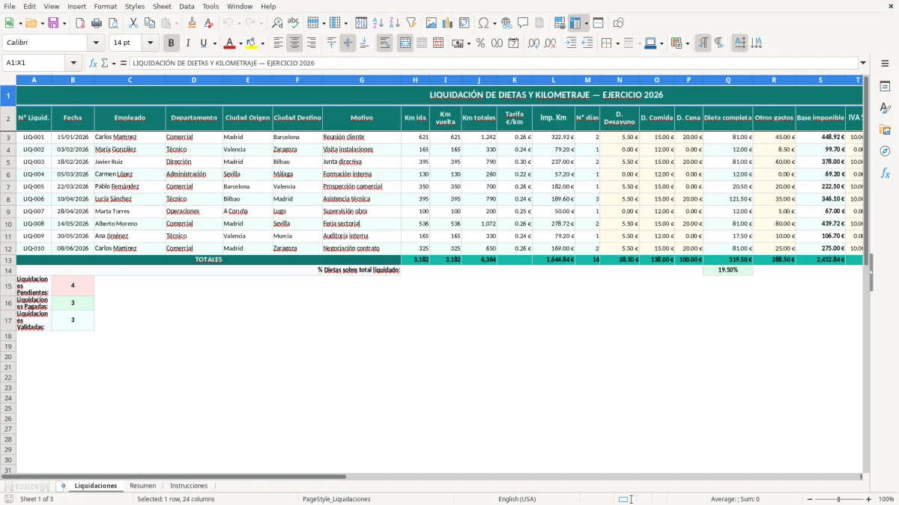Select column header H

415,79
